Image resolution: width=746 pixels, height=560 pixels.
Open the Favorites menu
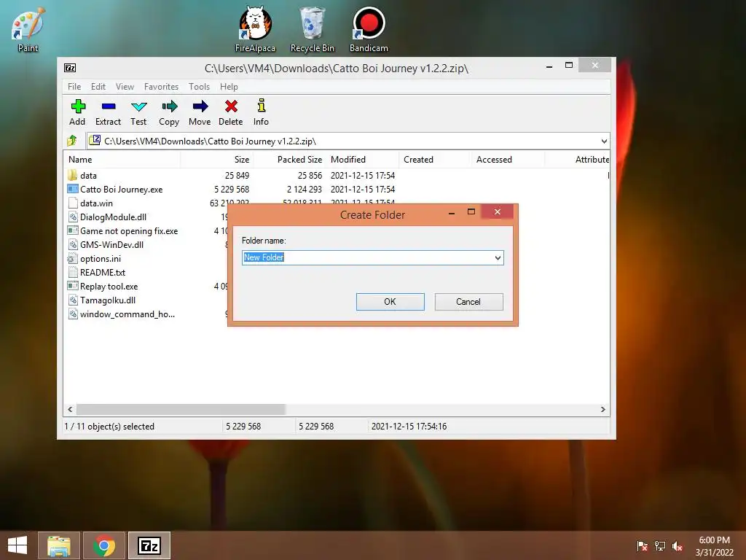click(161, 87)
